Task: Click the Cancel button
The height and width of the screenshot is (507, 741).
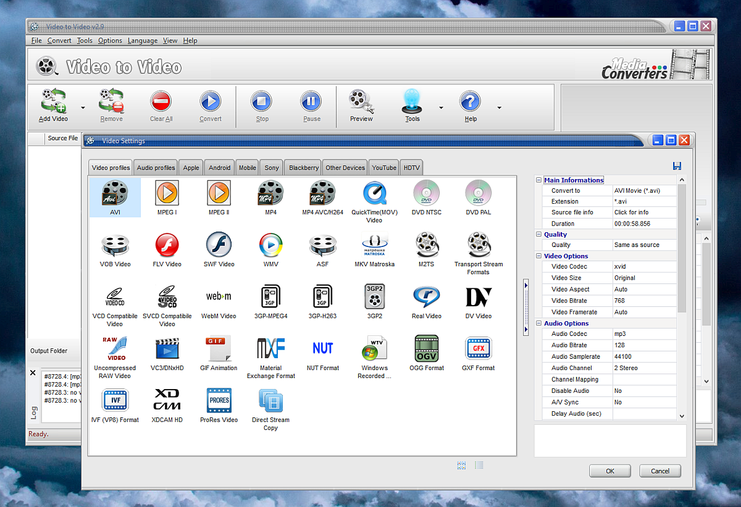Action: 660,471
